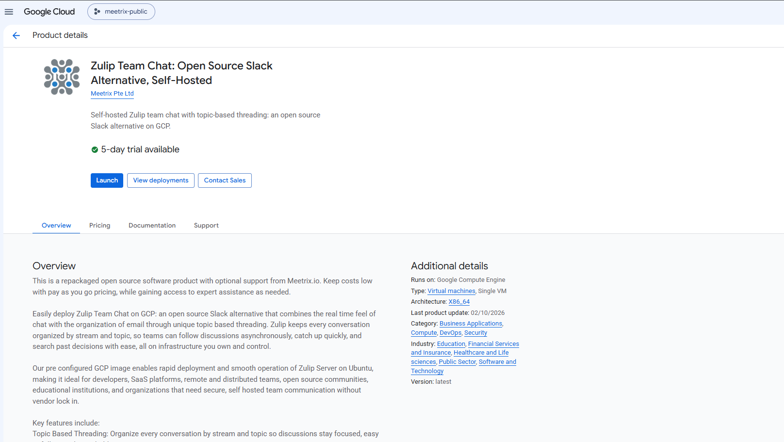
Task: Click the Launch button
Action: 107,180
